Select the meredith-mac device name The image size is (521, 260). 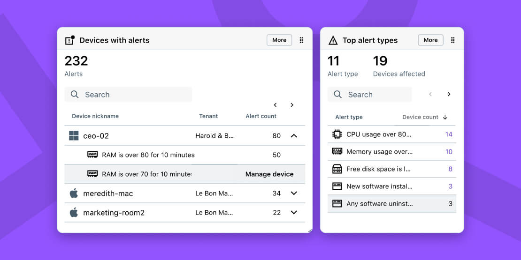pos(108,193)
